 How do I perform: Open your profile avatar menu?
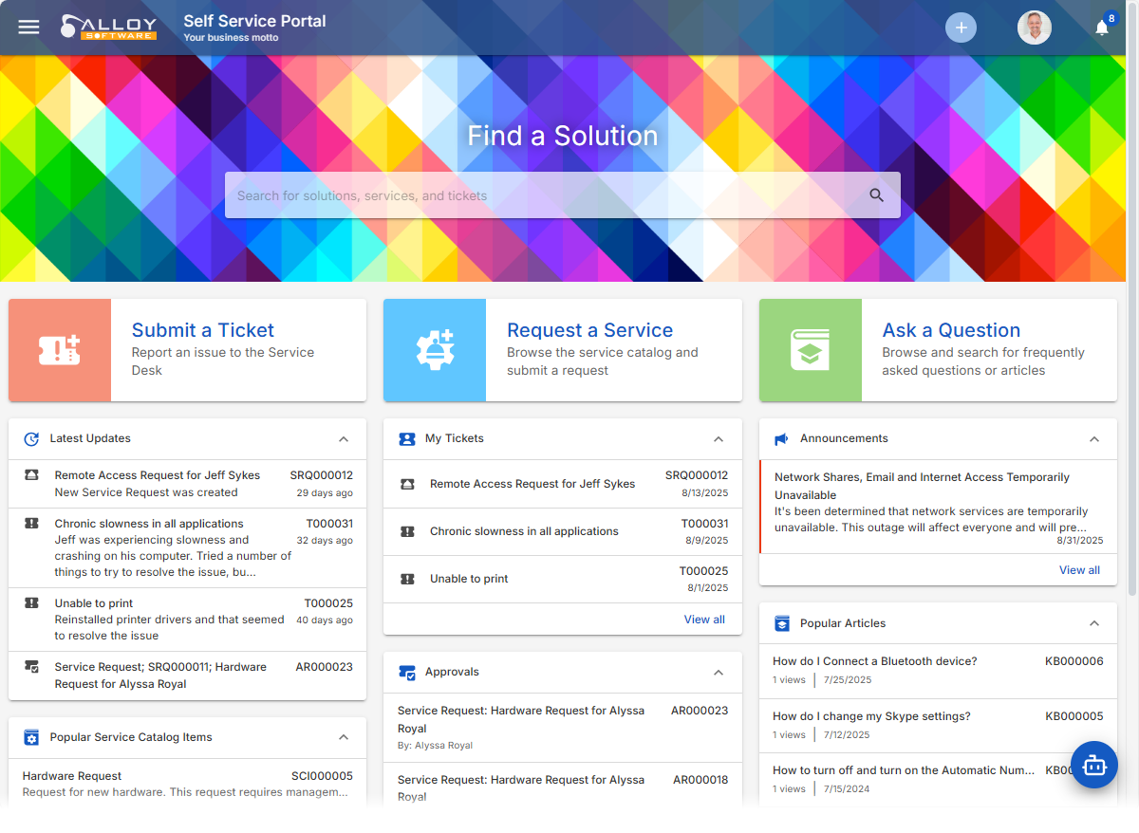click(x=1035, y=27)
